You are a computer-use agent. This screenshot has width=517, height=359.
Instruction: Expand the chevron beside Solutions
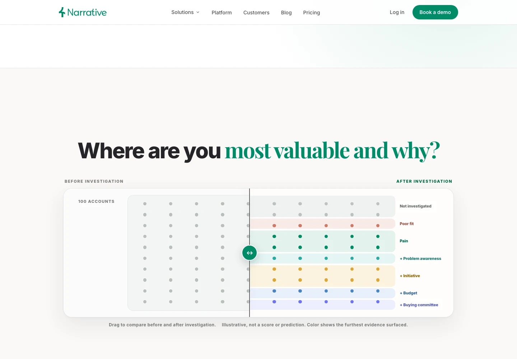[198, 12]
